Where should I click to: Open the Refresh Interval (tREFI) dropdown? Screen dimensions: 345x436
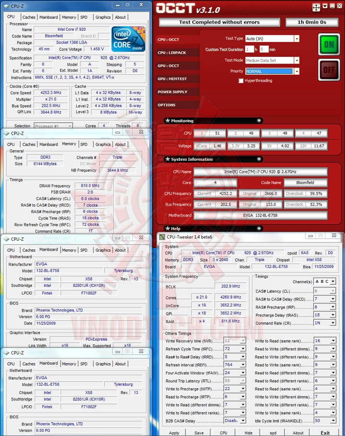[x=243, y=365]
